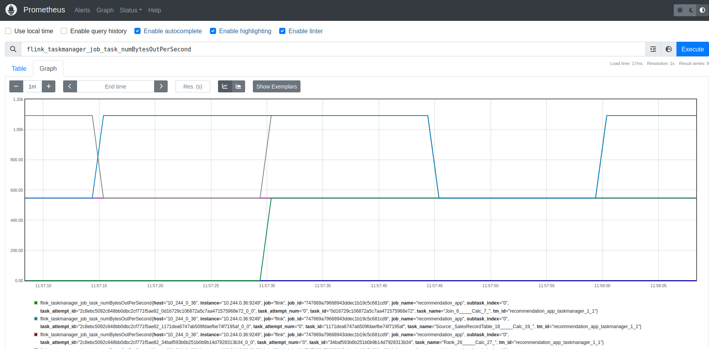709x349 pixels.
Task: Disable the Enable autocomplete checkbox
Action: pyautogui.click(x=137, y=31)
